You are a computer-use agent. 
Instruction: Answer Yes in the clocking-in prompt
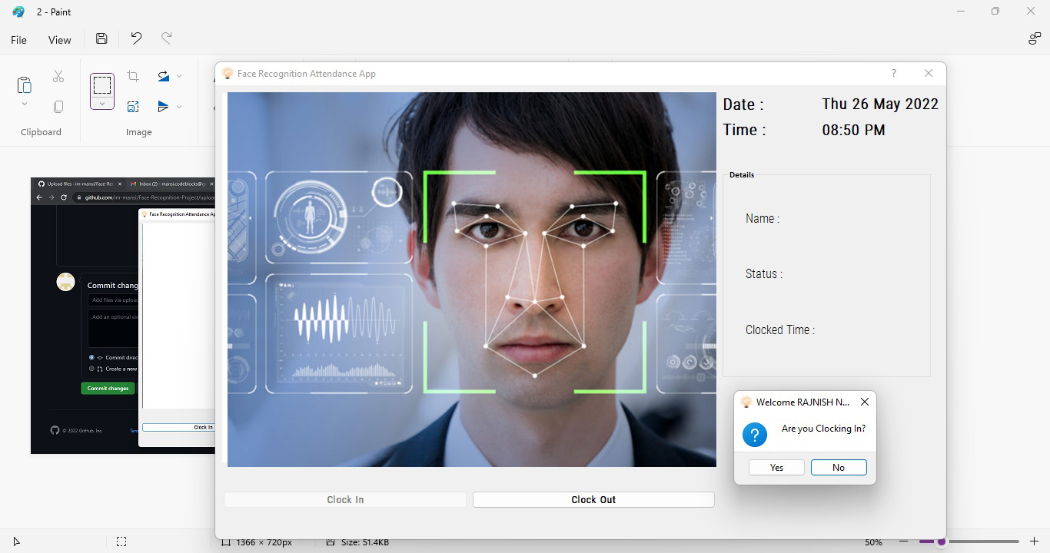(x=776, y=467)
